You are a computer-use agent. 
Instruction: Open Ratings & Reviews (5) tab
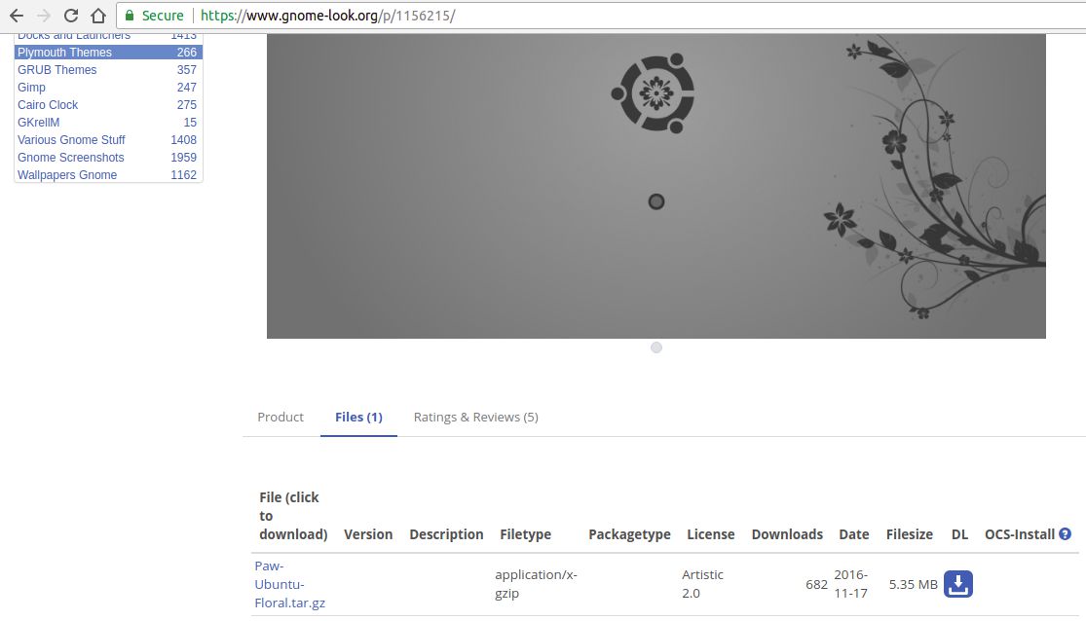pyautogui.click(x=475, y=418)
